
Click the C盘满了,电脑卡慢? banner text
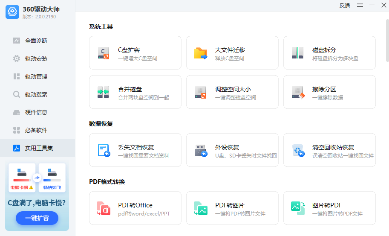point(37,203)
